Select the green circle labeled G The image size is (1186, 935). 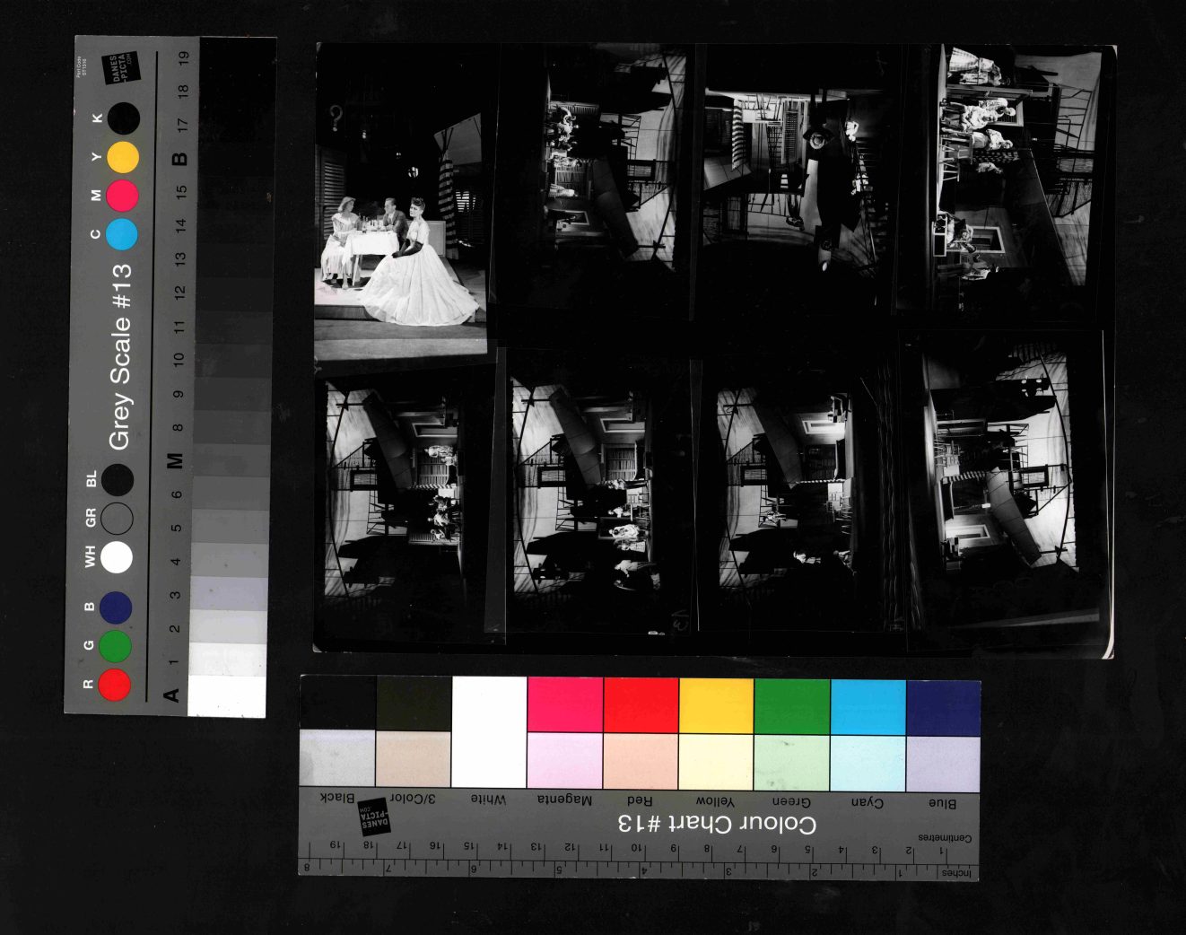pos(115,646)
